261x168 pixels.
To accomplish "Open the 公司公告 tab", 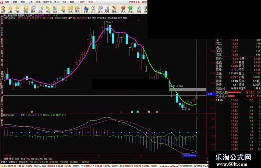I will (x=44, y=162).
